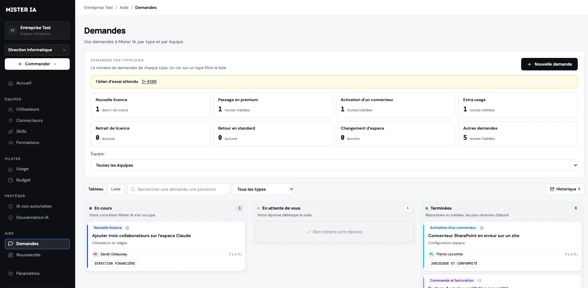The height and width of the screenshot is (288, 588).
Task: Click the search field for demandes
Action: pyautogui.click(x=179, y=189)
